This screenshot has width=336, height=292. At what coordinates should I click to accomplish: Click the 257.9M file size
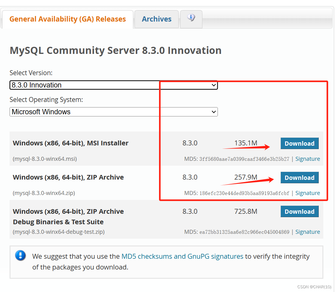pyautogui.click(x=246, y=177)
